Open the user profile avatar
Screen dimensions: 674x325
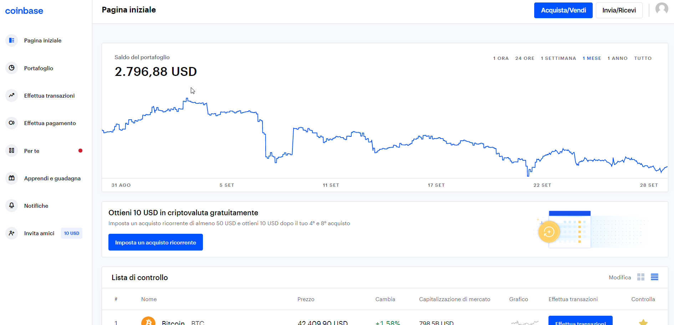coord(662,9)
